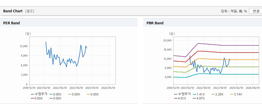Click the 6,000 axis label in PER Band
The height and width of the screenshot is (104, 262).
click(x=24, y=65)
